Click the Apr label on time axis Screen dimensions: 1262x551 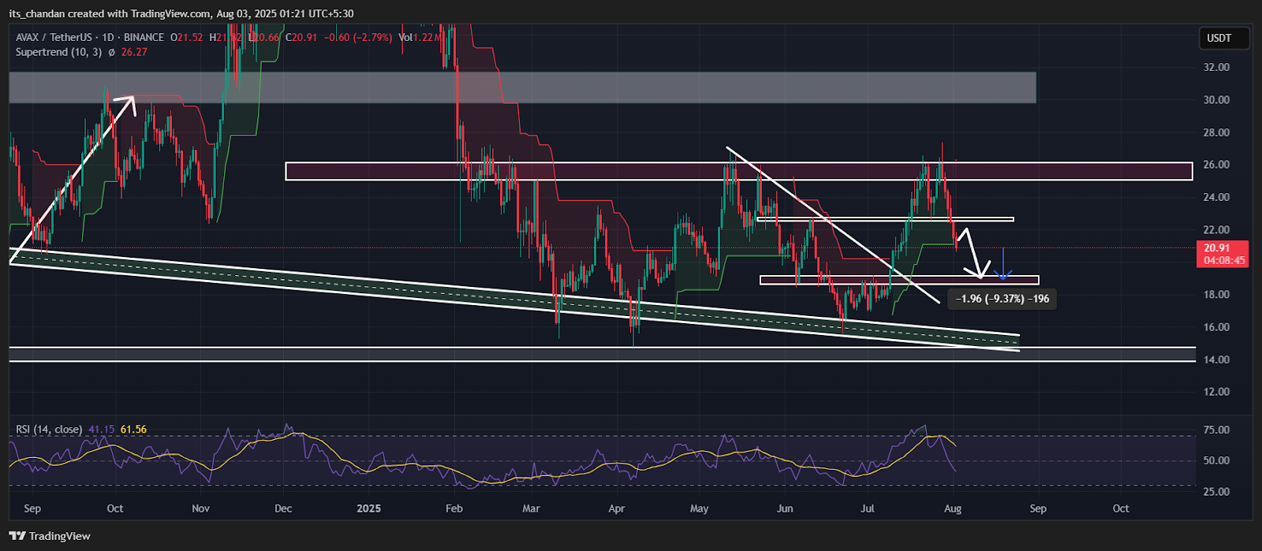(x=616, y=508)
